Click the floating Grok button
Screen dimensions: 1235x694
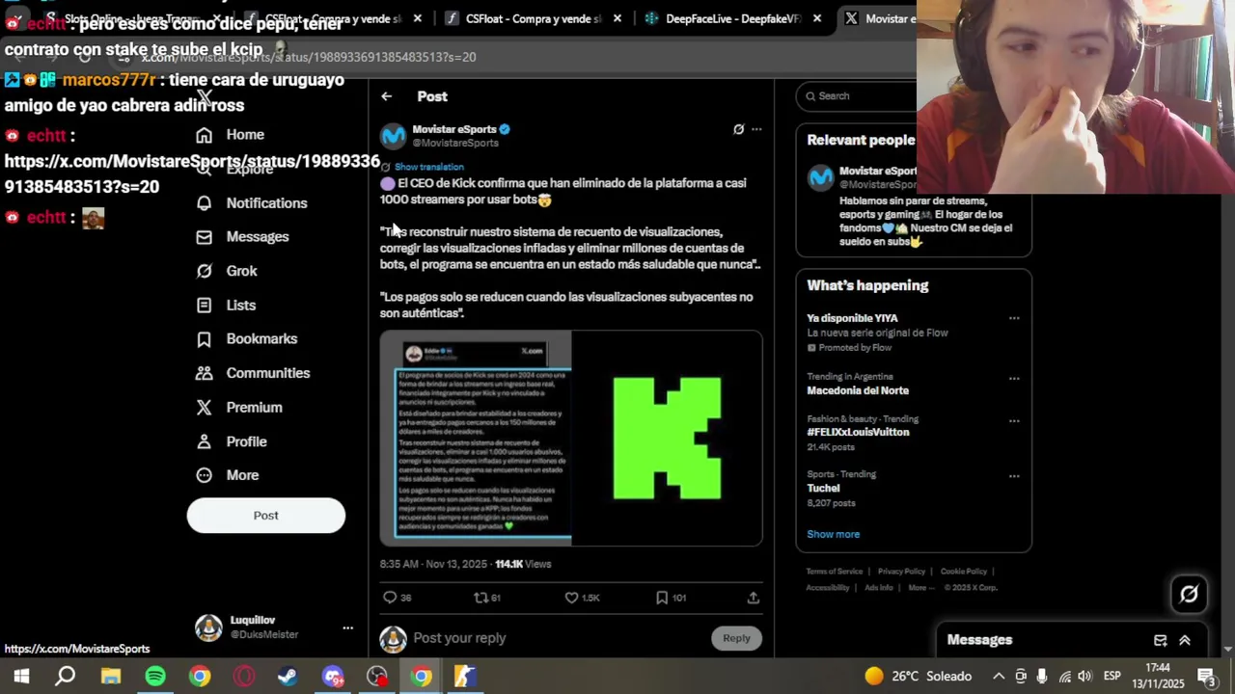tap(1189, 595)
